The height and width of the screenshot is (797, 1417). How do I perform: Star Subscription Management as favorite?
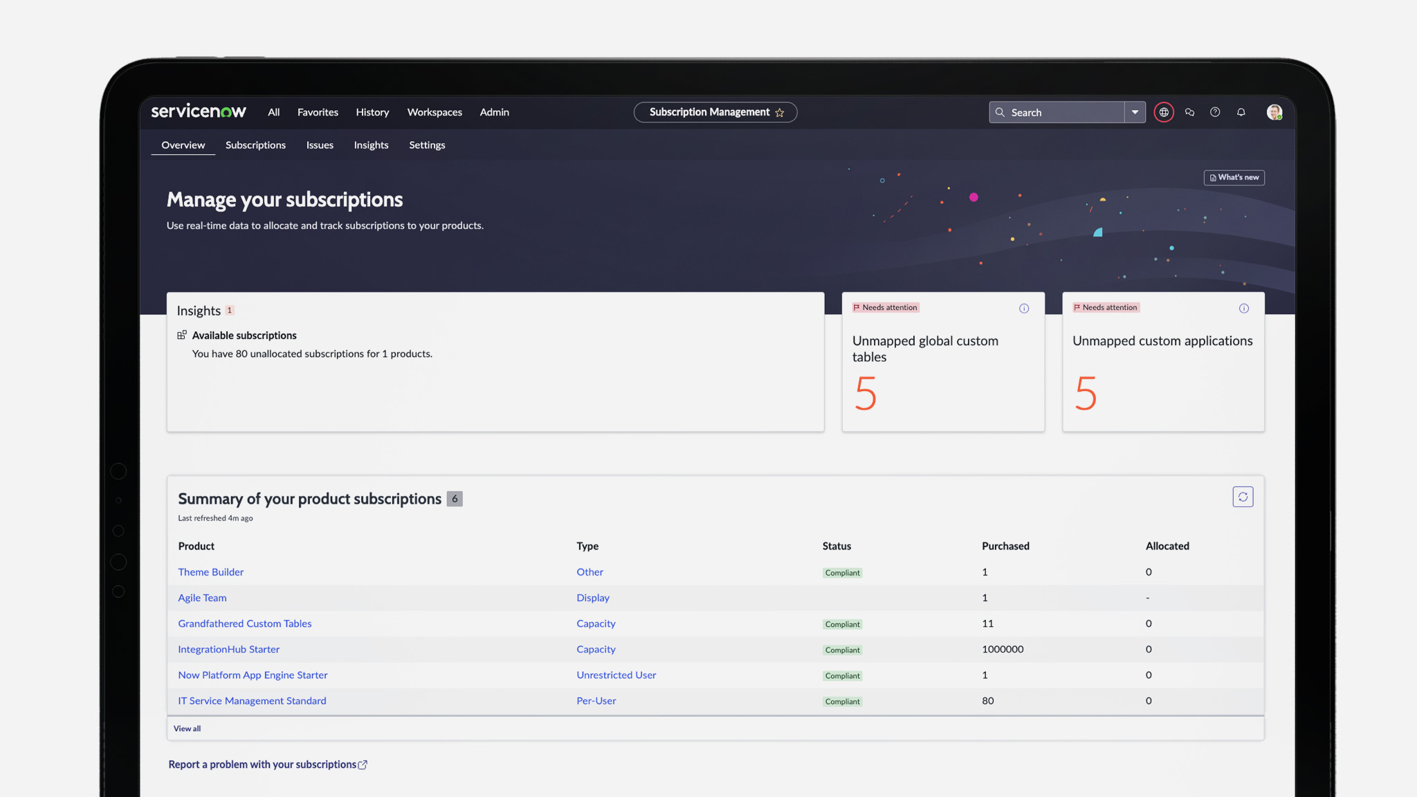[x=780, y=113]
